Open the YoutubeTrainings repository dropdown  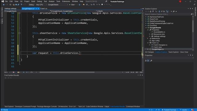[x=170, y=110]
